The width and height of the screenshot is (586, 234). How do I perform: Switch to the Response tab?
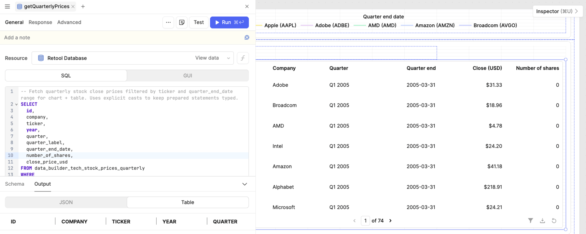40,22
